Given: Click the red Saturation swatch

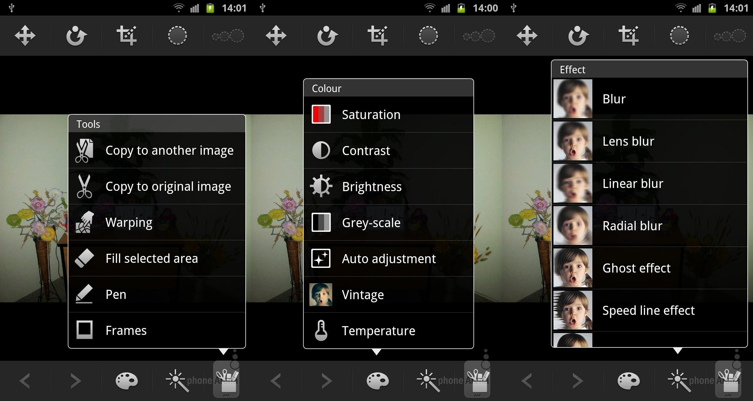Looking at the screenshot, I should coord(321,115).
